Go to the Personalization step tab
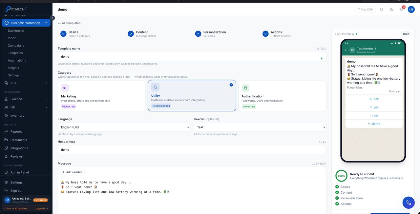420x214 pixels. pyautogui.click(x=211, y=34)
